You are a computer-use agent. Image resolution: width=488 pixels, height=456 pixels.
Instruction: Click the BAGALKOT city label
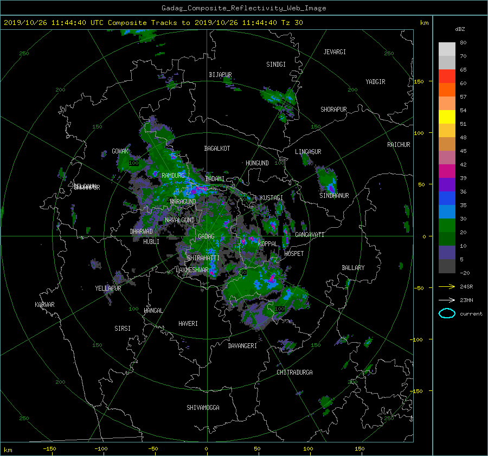pos(217,149)
